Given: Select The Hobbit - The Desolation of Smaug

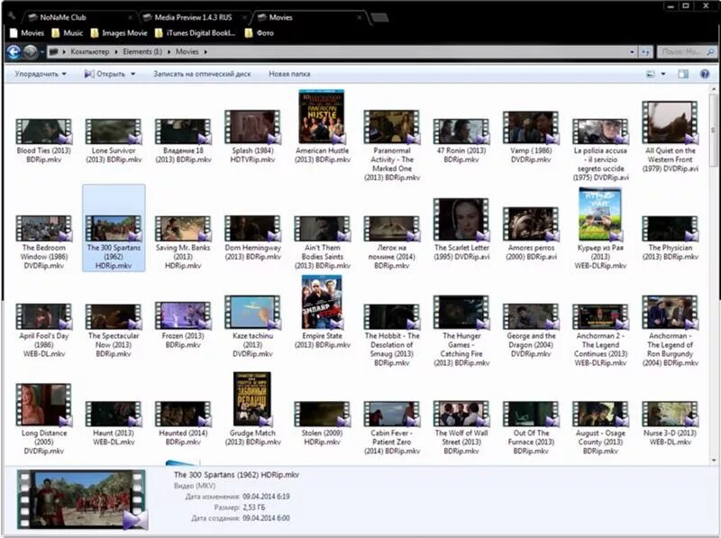Looking at the screenshot, I should pyautogui.click(x=392, y=334).
